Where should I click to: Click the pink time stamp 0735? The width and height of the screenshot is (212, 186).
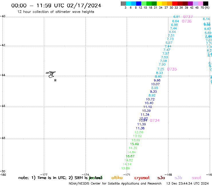(172, 69)
